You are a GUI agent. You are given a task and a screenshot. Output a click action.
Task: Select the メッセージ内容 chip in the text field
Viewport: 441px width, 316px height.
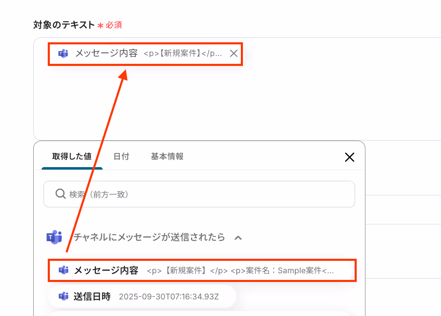pos(145,54)
